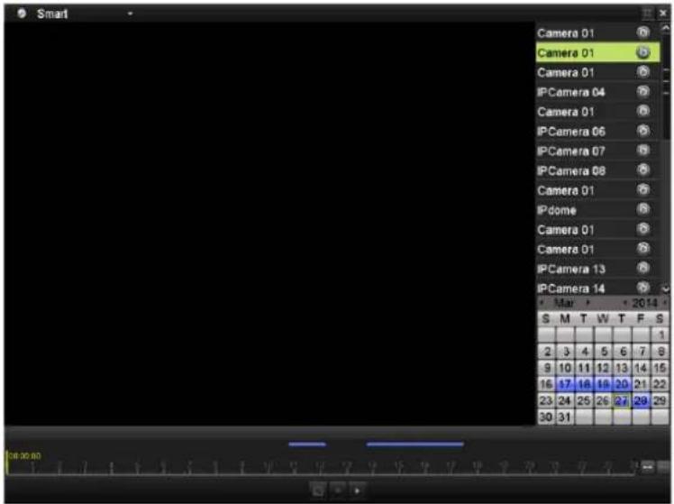Select recorded date 28 on calendar
Viewport: 674px width, 504px height.
click(641, 400)
